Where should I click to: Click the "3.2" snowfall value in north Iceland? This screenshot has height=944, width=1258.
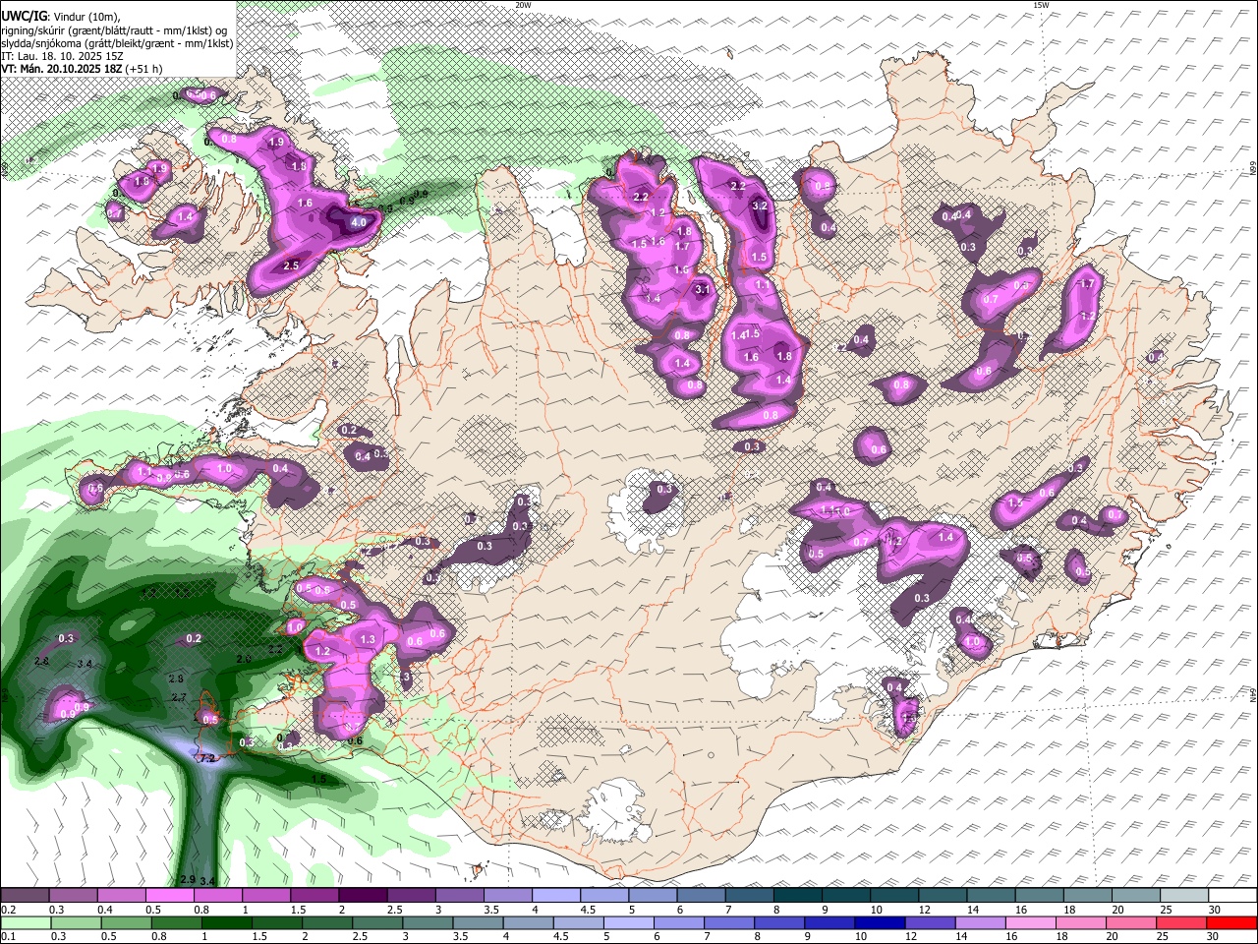[x=759, y=206]
